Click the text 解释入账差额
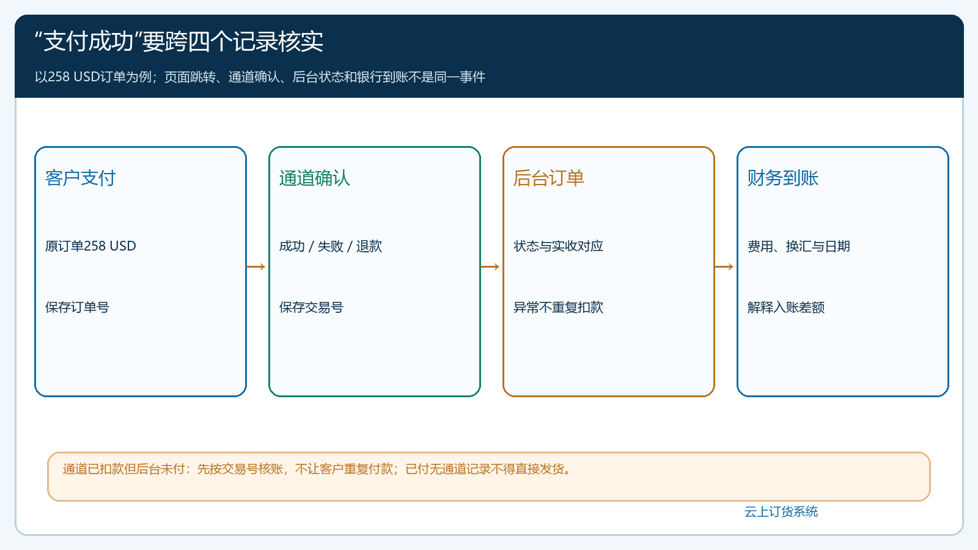 [786, 307]
